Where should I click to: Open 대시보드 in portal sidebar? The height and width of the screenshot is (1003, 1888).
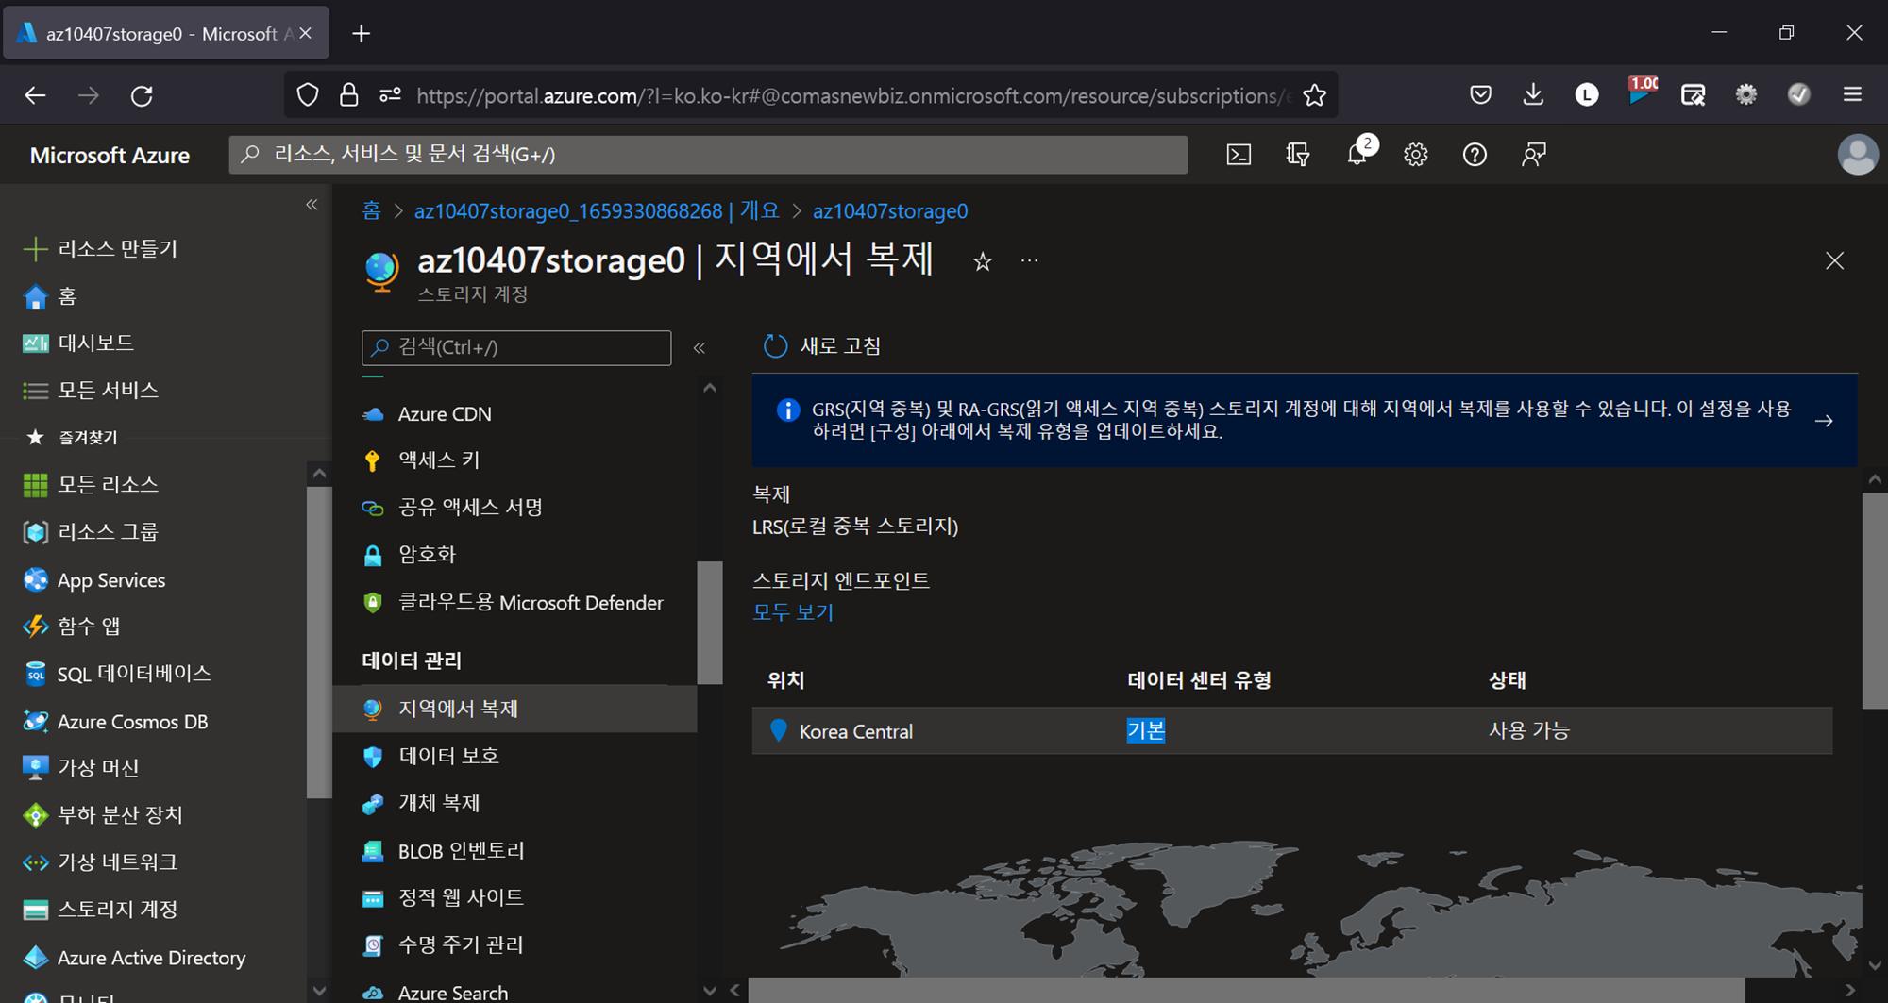tap(77, 343)
